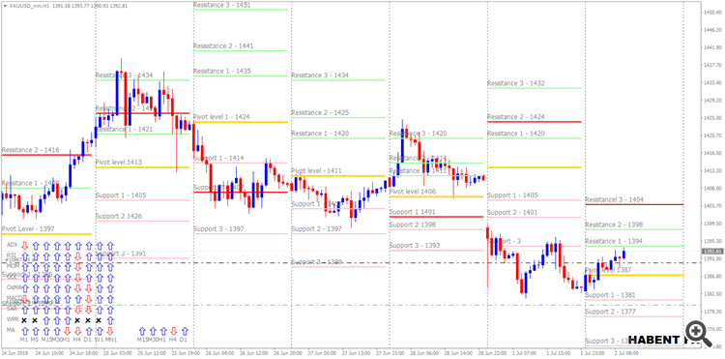Click the WPR up arrow for MN1

tap(110, 320)
